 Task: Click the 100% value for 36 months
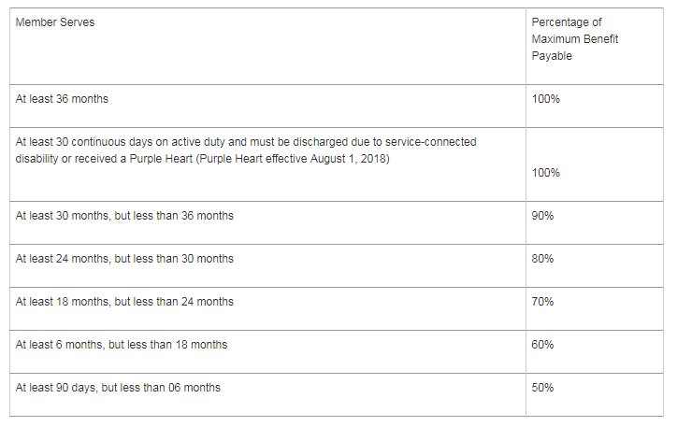[x=545, y=98]
